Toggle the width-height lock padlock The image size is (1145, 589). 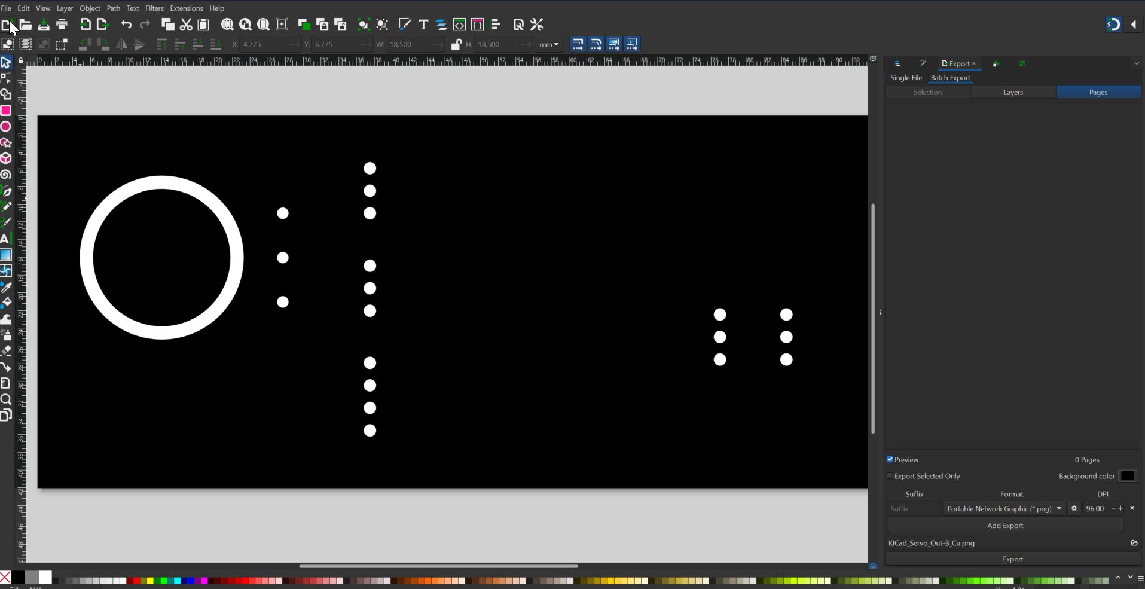pos(456,44)
